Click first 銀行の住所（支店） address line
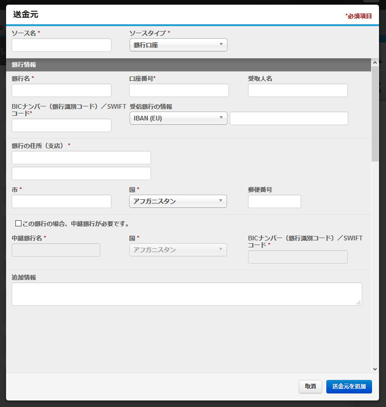The height and width of the screenshot is (407, 386). pos(81,158)
